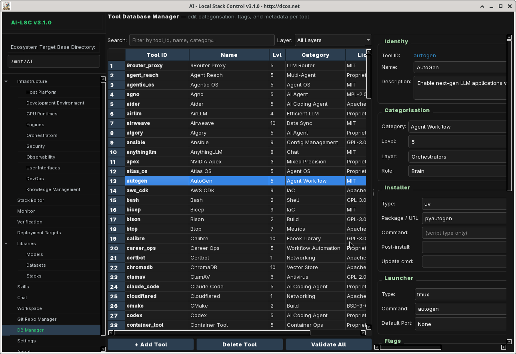The height and width of the screenshot is (354, 516).
Task: Click the details panel scroll left arrow
Action: (x=377, y=347)
